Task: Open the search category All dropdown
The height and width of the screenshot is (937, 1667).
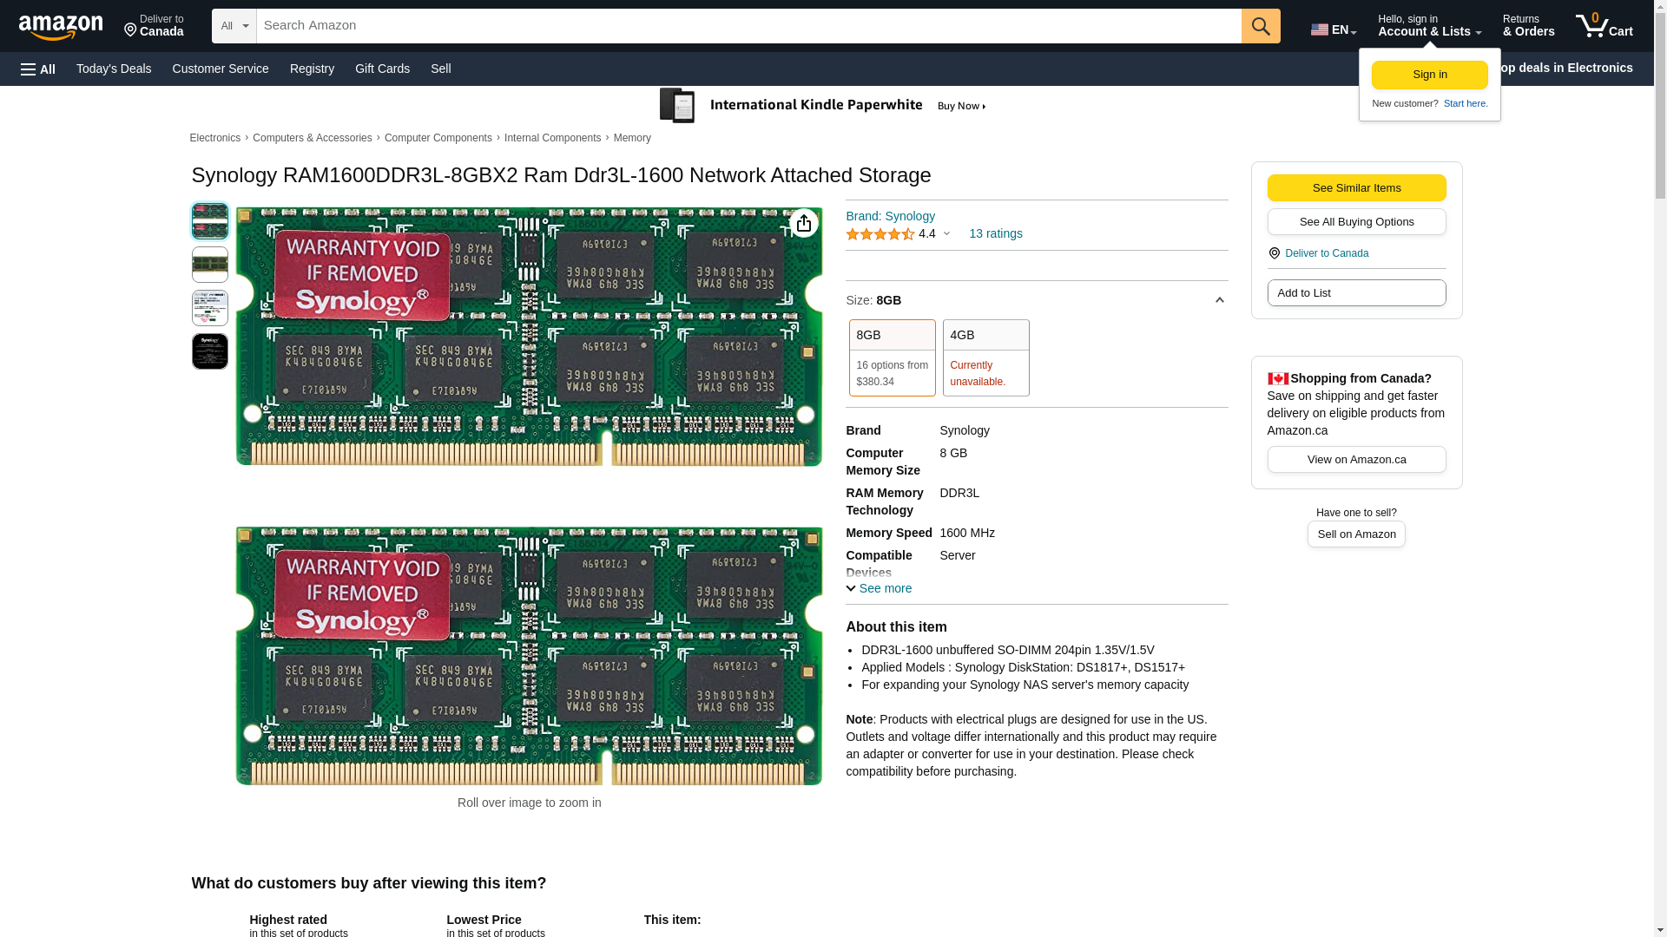Action: click(x=234, y=26)
